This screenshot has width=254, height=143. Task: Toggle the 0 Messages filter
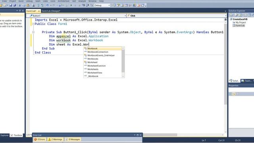coord(73,139)
